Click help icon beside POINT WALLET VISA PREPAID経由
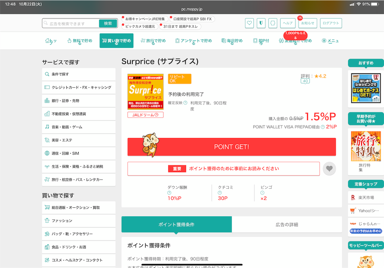This screenshot has height=268, width=384. coord(323,127)
